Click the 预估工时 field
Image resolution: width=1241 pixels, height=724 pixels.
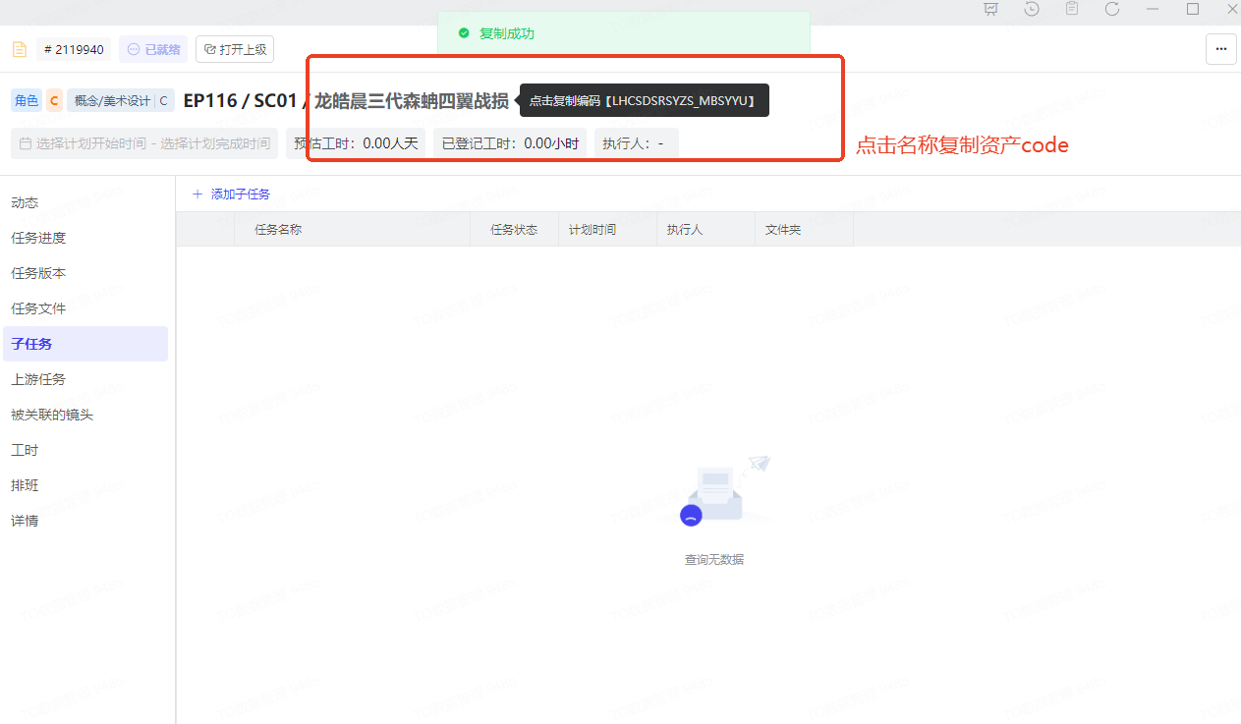(356, 143)
